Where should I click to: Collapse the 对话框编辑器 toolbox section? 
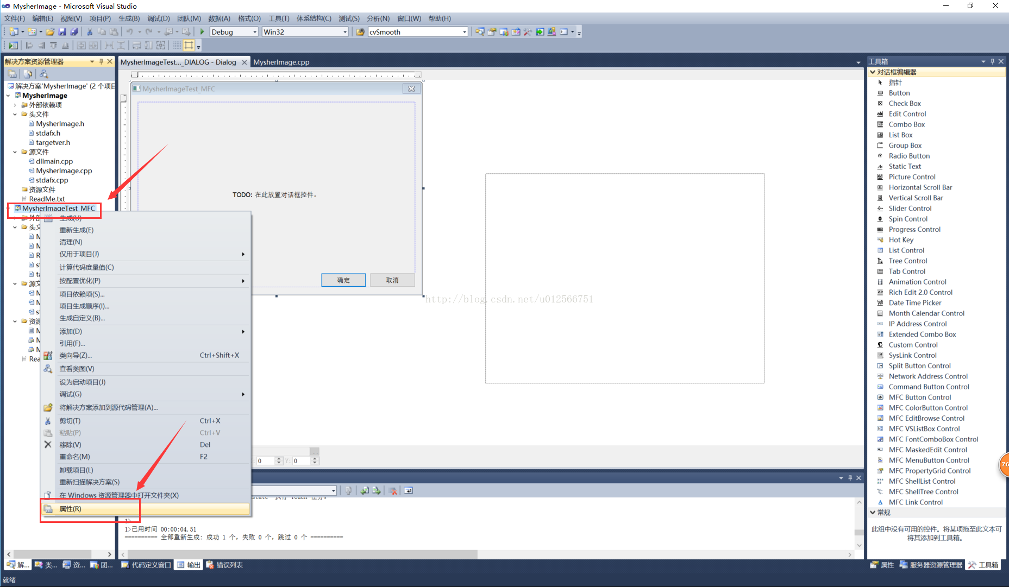[x=873, y=72]
